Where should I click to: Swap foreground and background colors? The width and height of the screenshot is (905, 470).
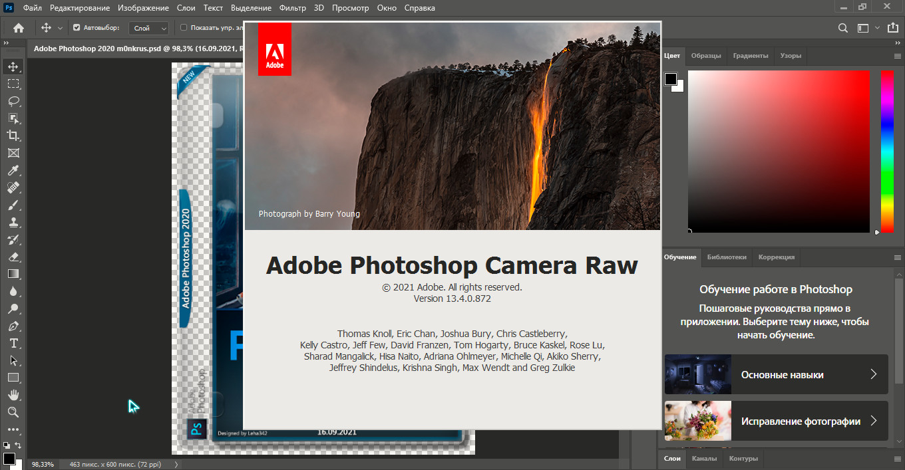18,445
